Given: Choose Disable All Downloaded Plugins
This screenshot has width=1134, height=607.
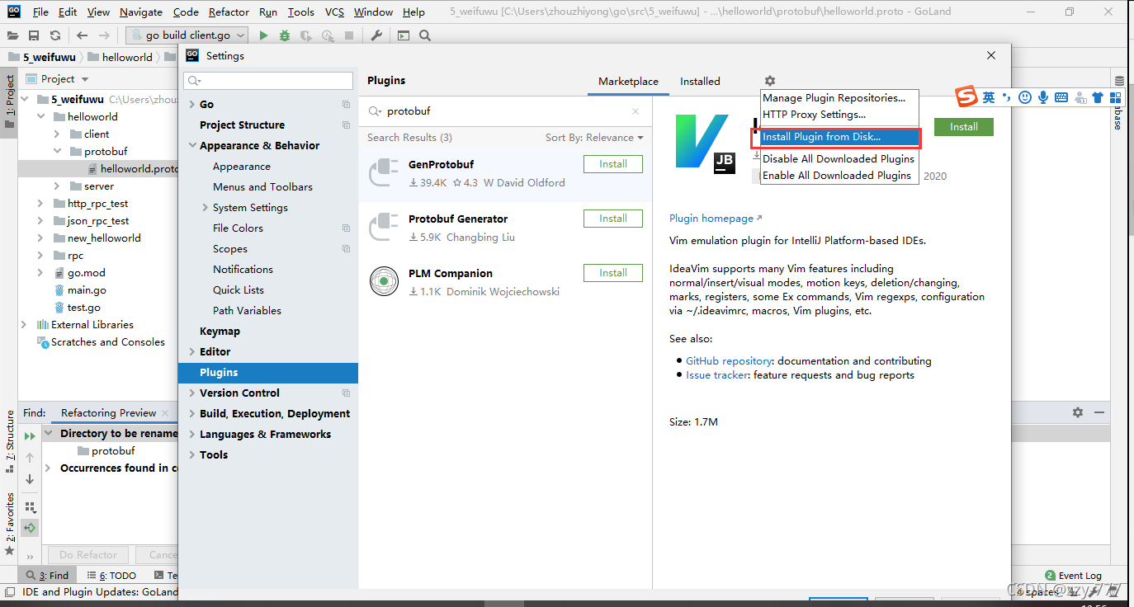Looking at the screenshot, I should [839, 158].
